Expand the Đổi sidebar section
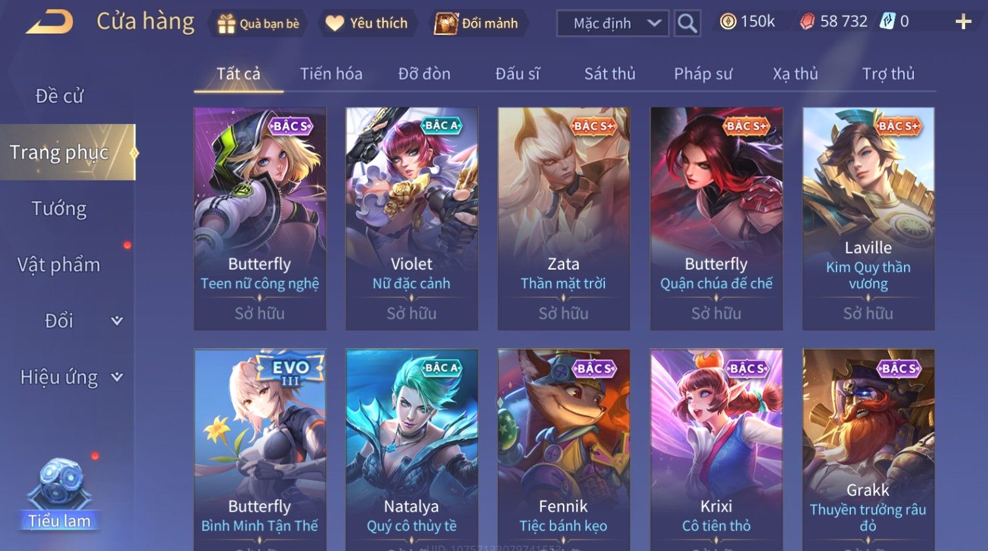The height and width of the screenshot is (551, 988). click(117, 321)
